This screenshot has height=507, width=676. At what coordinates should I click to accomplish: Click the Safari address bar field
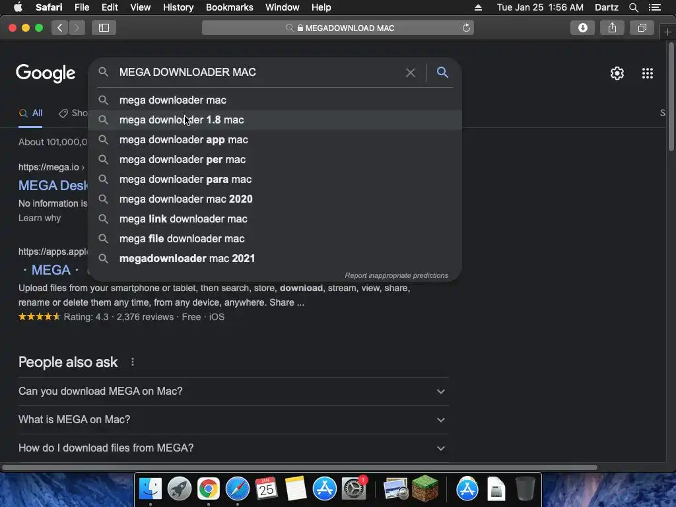(x=337, y=28)
